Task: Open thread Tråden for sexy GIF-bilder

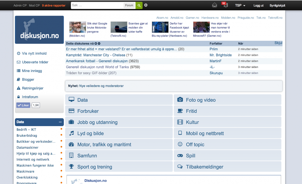Action: click(87, 73)
